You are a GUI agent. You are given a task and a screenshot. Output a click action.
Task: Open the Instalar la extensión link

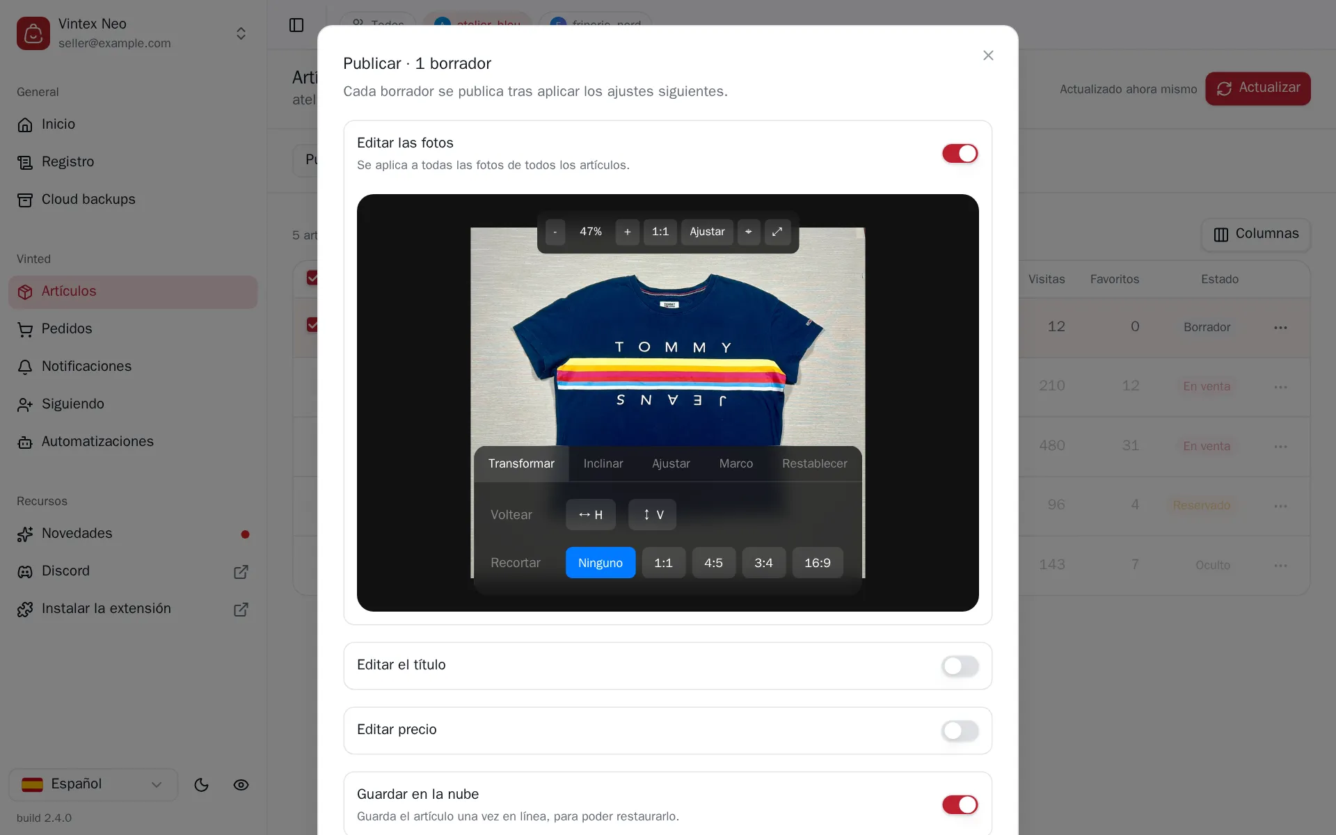pyautogui.click(x=133, y=609)
